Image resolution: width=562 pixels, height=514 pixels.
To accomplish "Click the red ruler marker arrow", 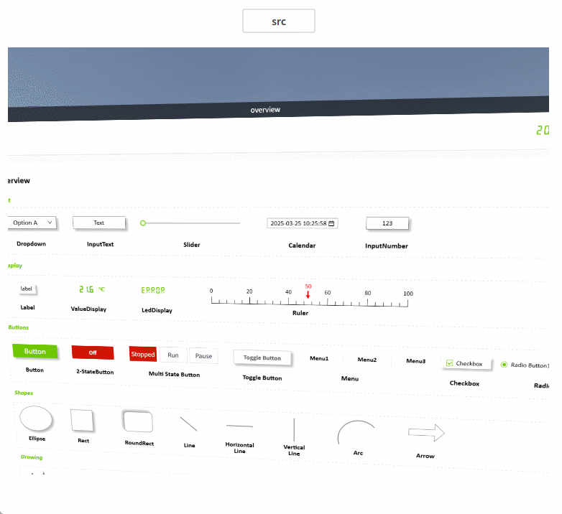I will (x=308, y=294).
